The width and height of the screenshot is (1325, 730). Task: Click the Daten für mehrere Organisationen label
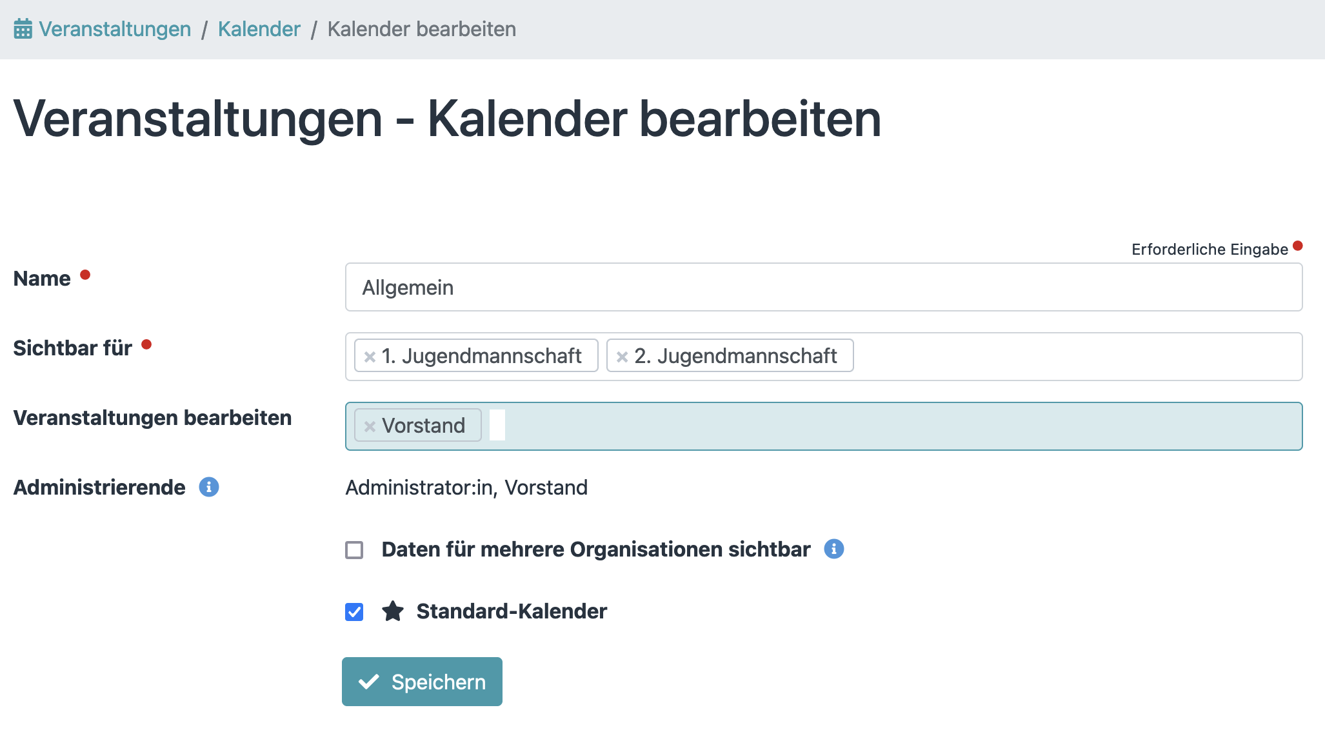click(595, 549)
